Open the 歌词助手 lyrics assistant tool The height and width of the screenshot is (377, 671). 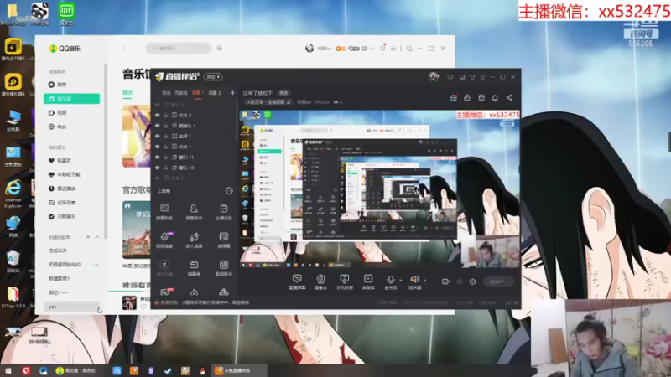coord(223,268)
